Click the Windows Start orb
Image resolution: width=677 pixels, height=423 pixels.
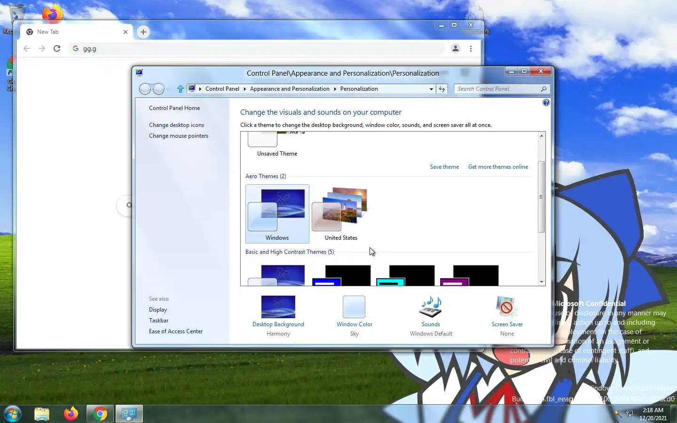point(13,414)
